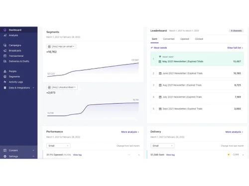249x186 pixels.
Task: Click the +10,762 segment value
Action: click(x=51, y=52)
